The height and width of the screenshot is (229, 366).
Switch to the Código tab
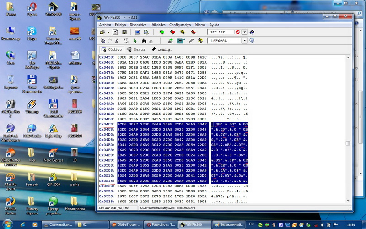point(112,49)
